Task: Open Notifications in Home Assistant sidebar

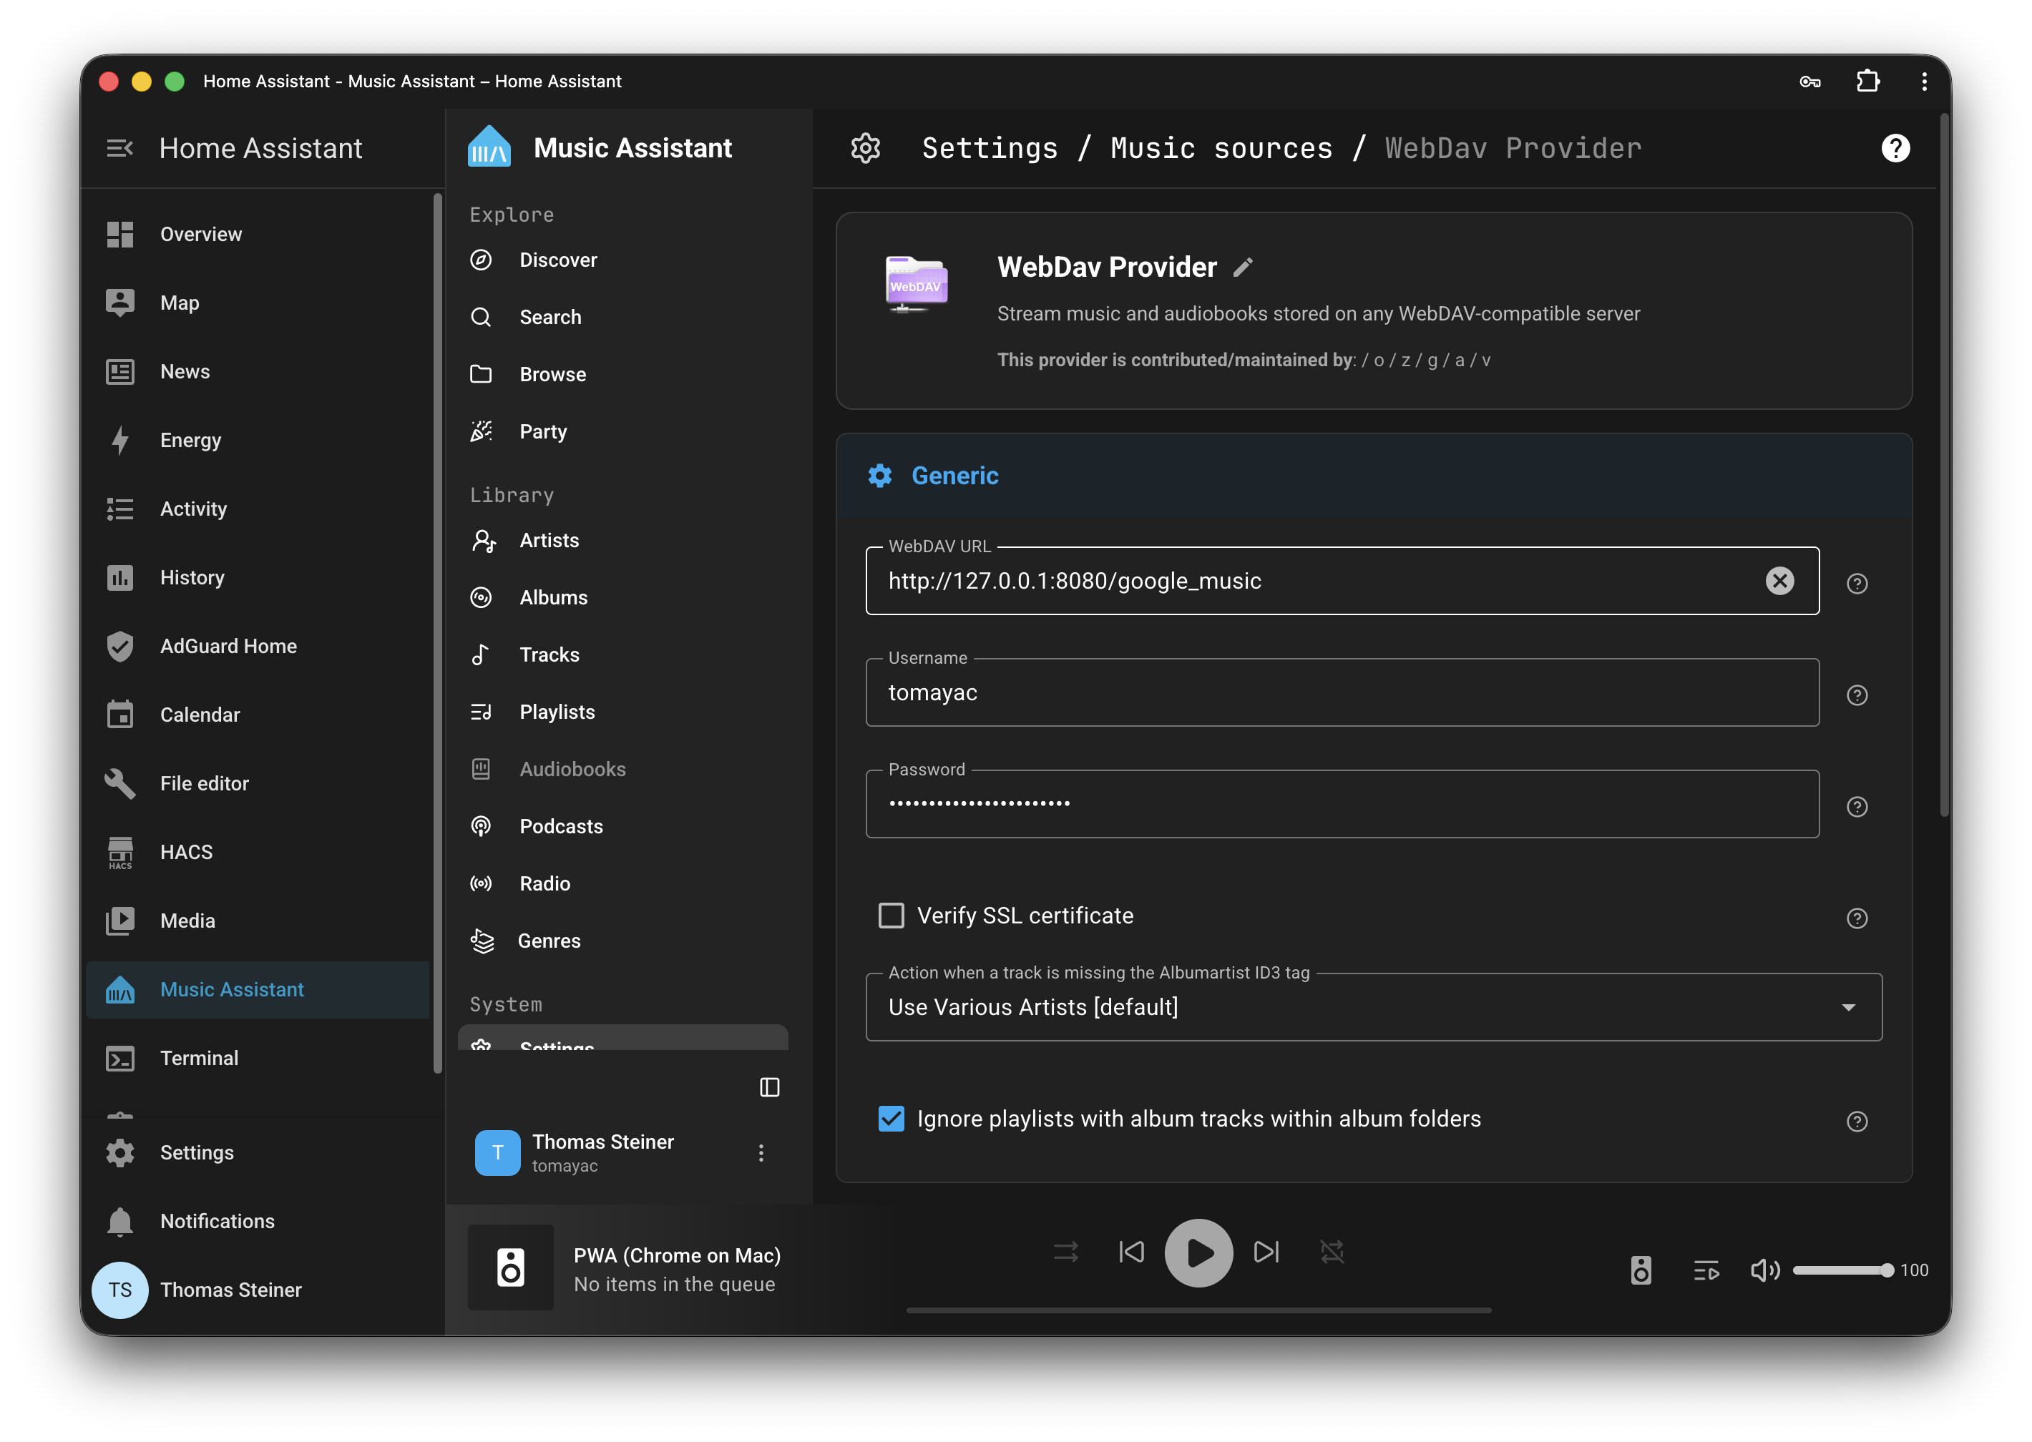Action: (x=258, y=1221)
